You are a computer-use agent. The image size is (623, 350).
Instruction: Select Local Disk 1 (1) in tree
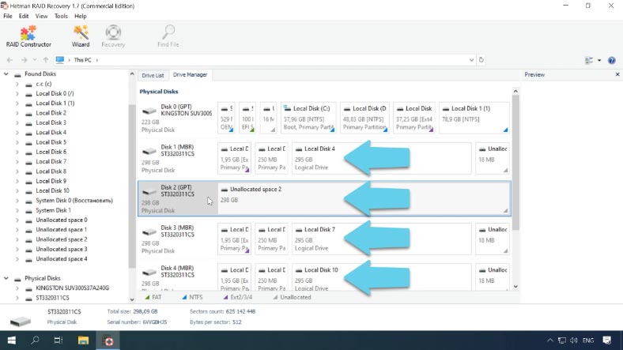click(x=55, y=103)
